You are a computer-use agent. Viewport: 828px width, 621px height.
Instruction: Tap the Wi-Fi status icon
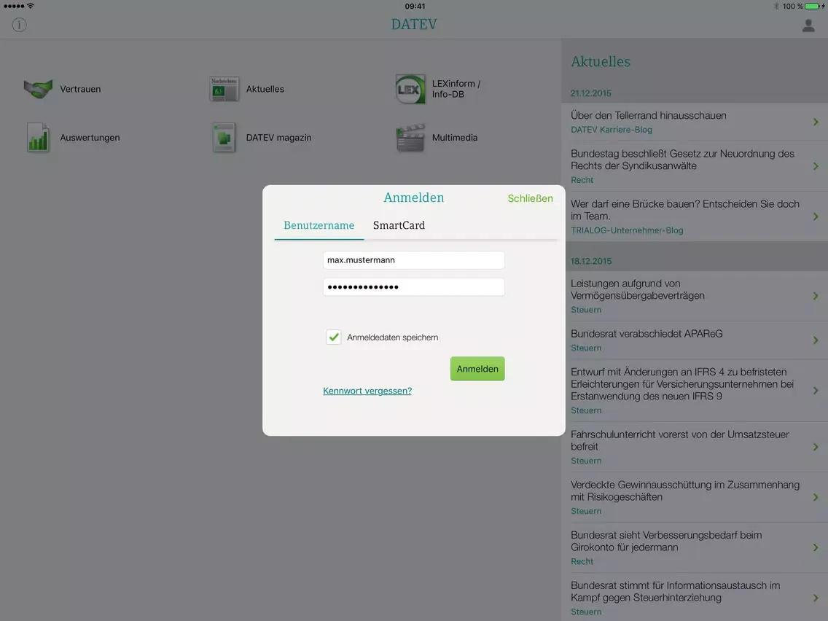point(31,6)
